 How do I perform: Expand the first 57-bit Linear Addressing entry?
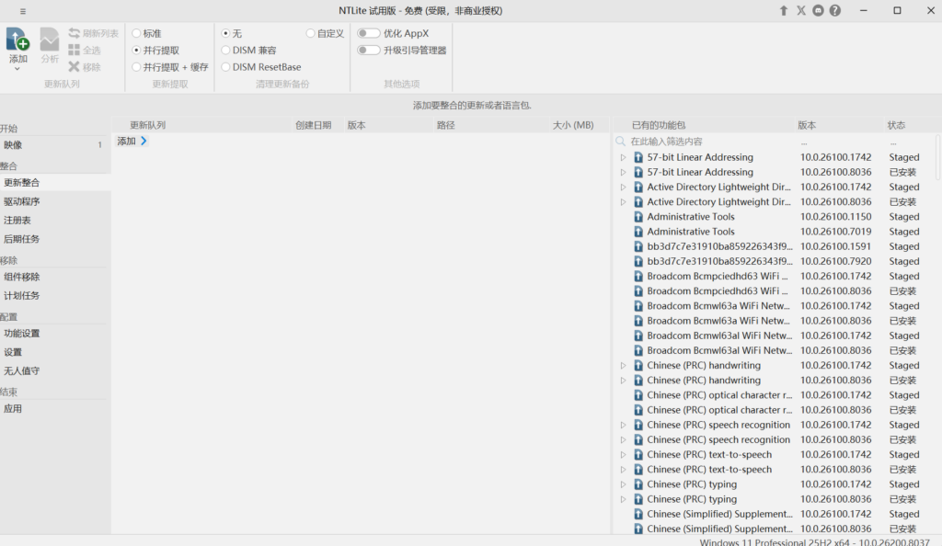tap(623, 157)
